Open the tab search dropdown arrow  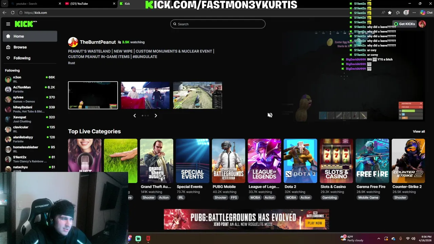(4, 4)
